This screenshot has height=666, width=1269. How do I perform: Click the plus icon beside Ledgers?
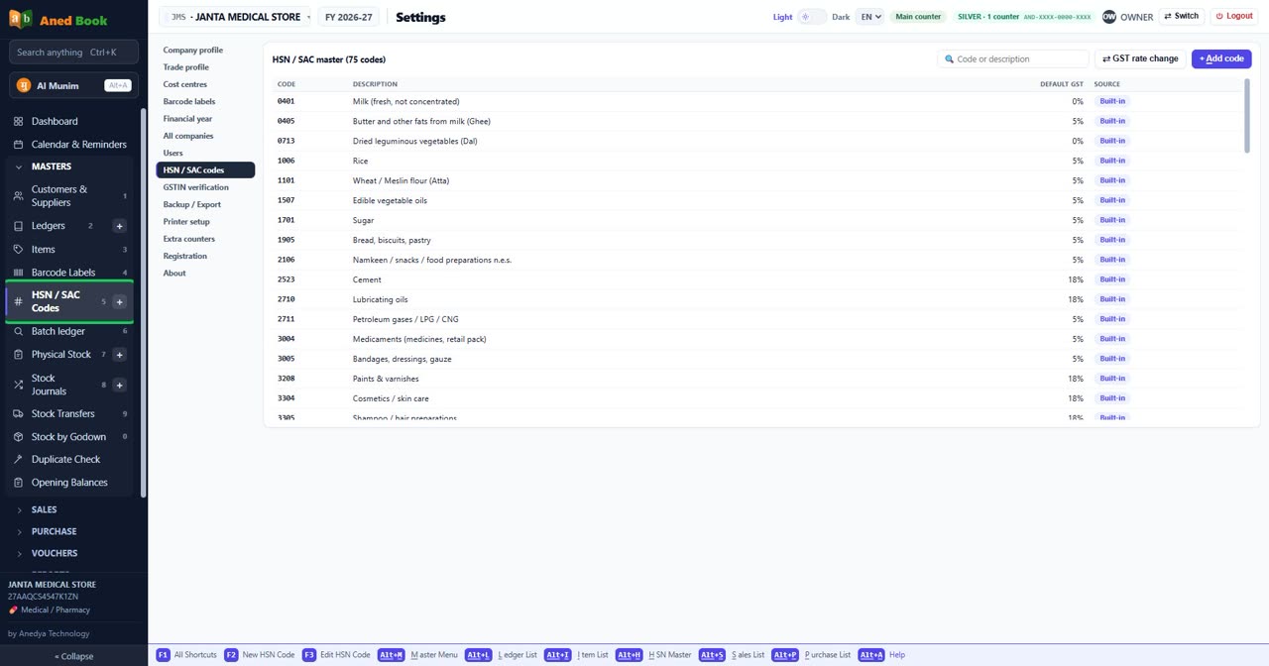tap(120, 226)
